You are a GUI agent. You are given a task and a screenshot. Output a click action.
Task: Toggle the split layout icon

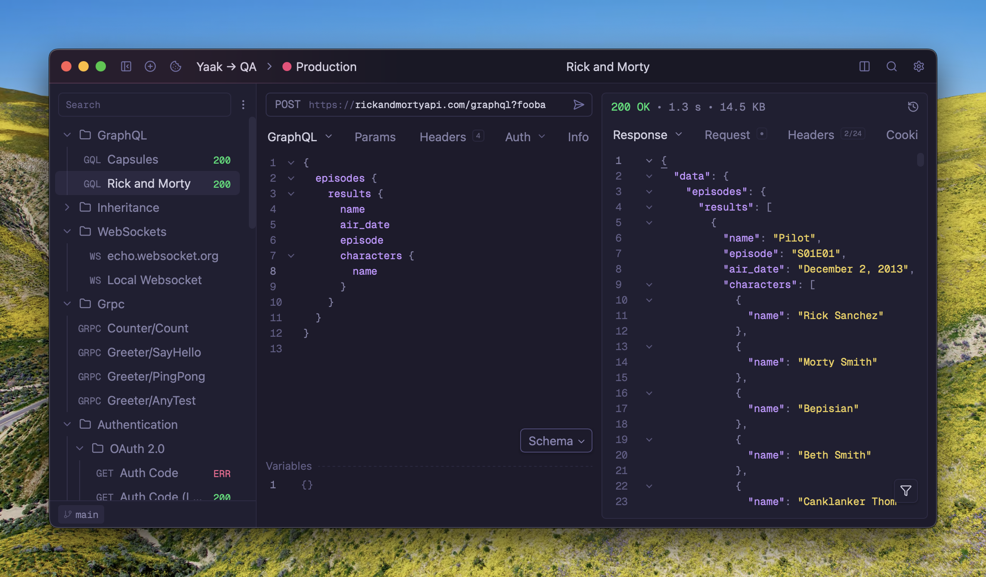[865, 66]
